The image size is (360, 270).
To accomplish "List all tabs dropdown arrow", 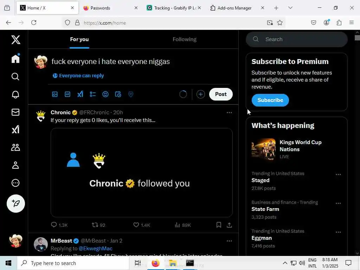I will click(x=290, y=8).
